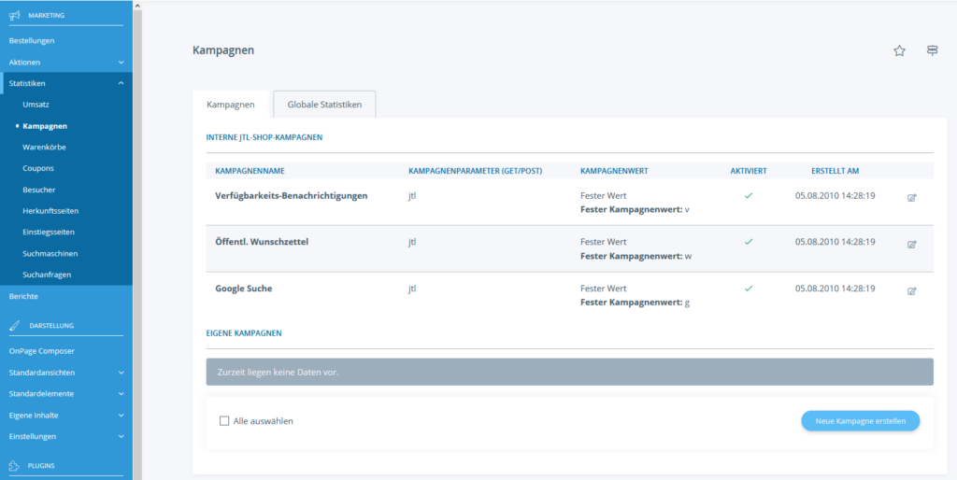Viewport: 957px width, 480px height.
Task: Click the favorites star icon
Action: pos(899,50)
